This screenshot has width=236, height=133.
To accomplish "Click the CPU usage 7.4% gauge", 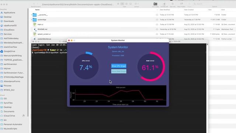I will (86, 66).
